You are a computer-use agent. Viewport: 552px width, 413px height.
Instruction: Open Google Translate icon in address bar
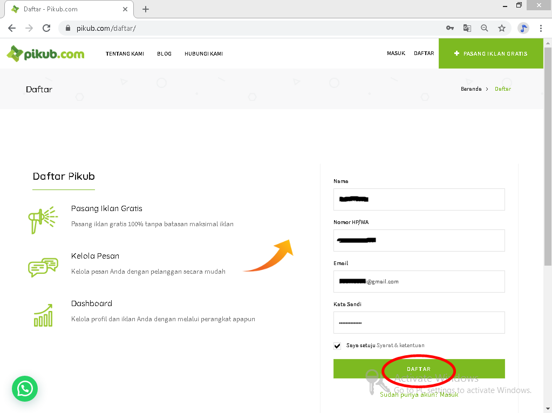467,28
